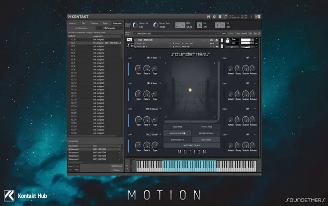Open ENV 3 target dropdown set to Off
Viewport: 328px width, 206px height.
click(x=250, y=109)
